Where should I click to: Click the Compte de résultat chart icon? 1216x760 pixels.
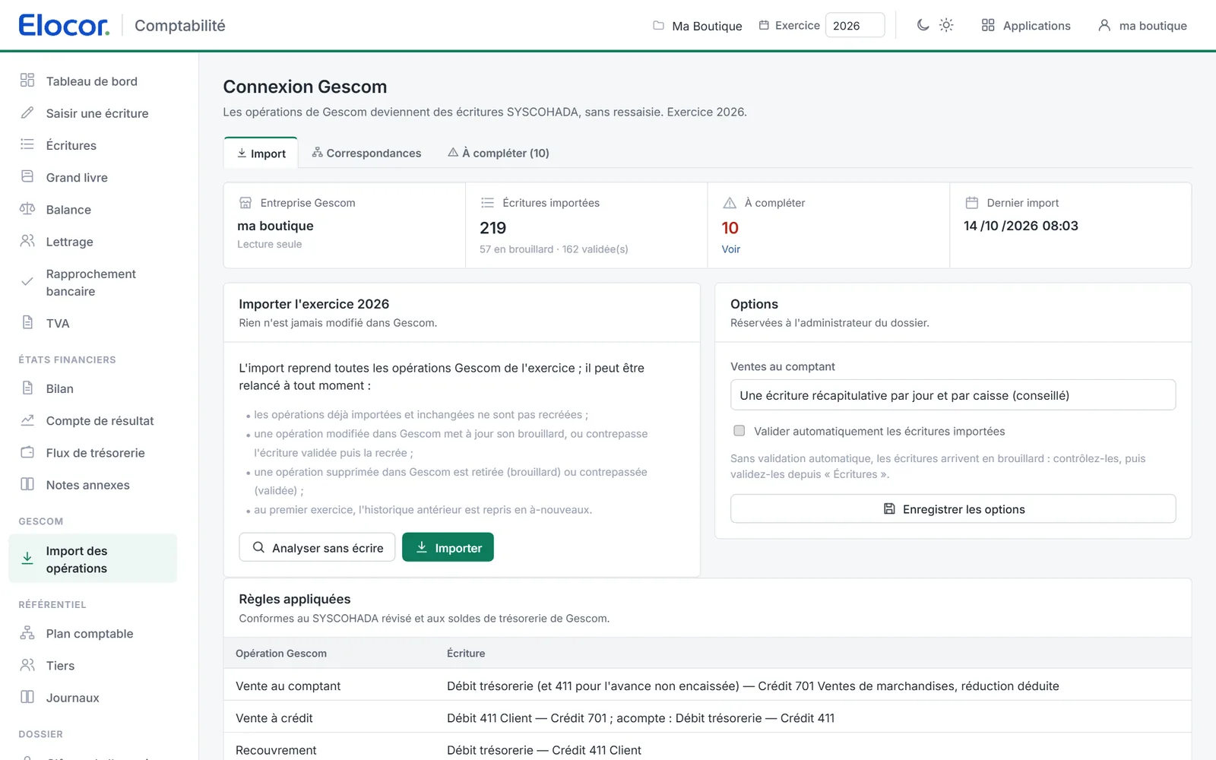[27, 420]
